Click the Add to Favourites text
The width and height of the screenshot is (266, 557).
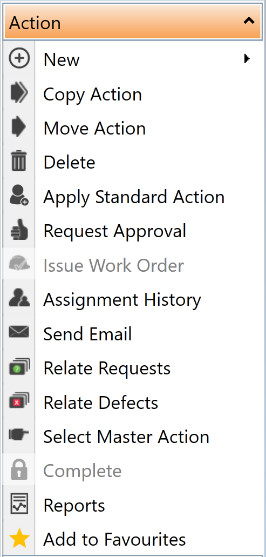click(x=114, y=539)
